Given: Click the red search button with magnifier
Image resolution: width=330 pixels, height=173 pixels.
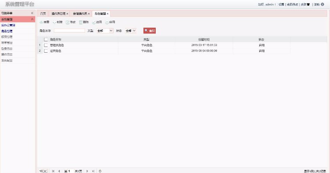Looking at the screenshot, I should click(x=150, y=31).
